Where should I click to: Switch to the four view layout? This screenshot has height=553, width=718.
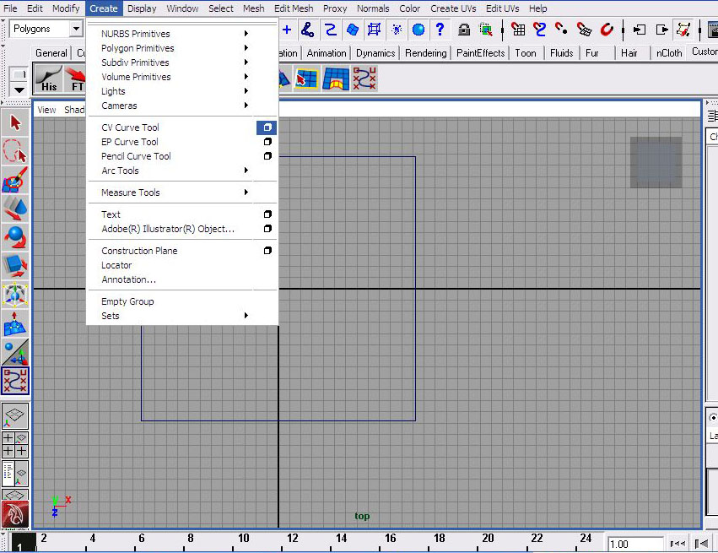coord(15,444)
